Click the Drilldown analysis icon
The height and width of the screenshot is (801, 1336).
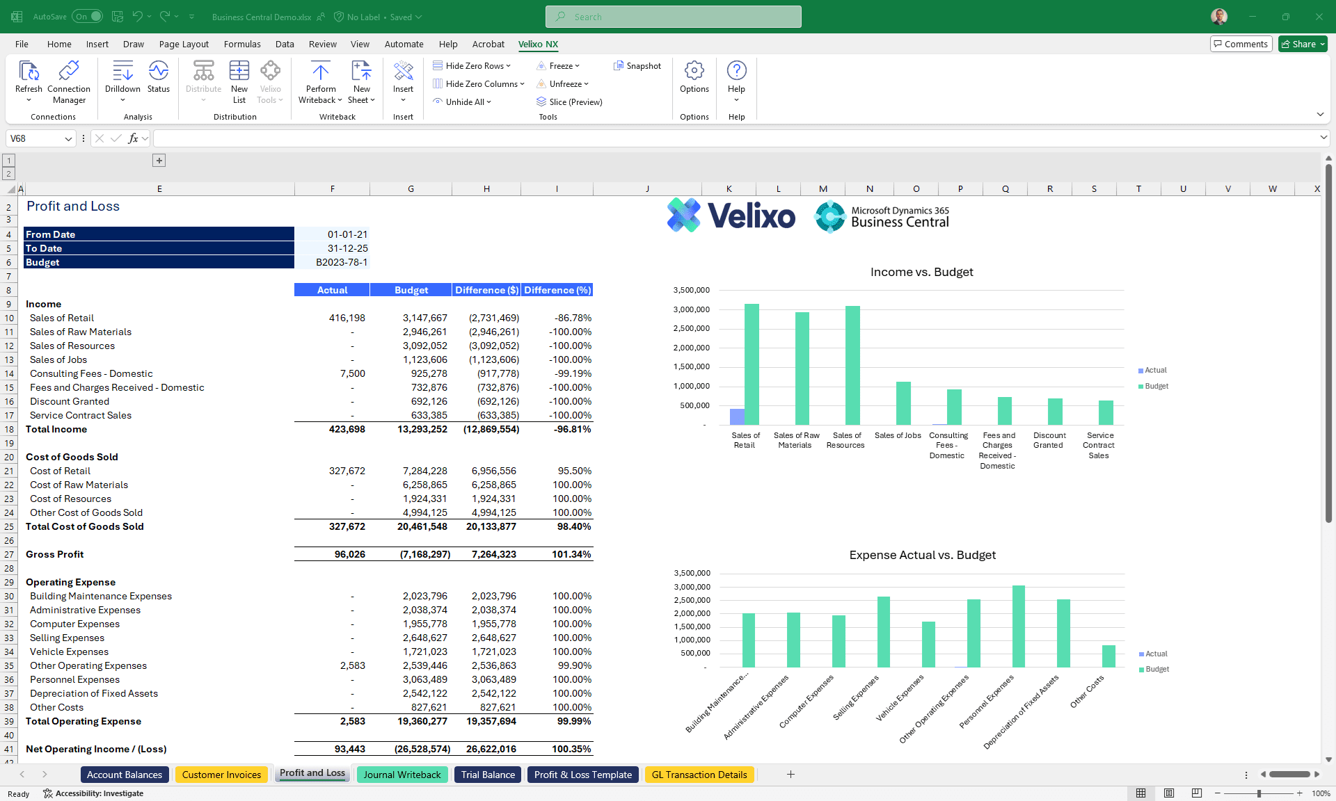point(122,71)
